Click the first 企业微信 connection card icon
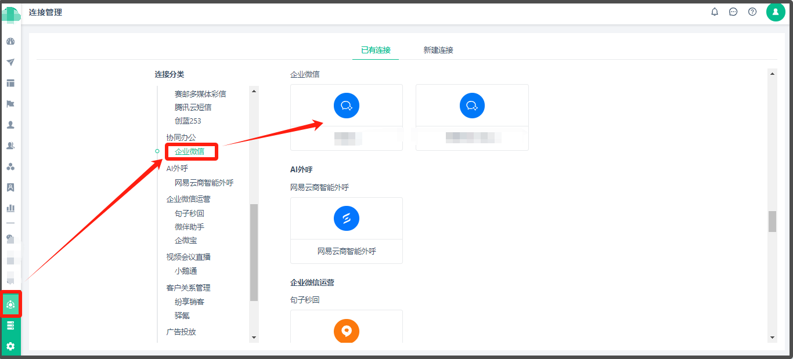The width and height of the screenshot is (793, 359). tap(347, 106)
